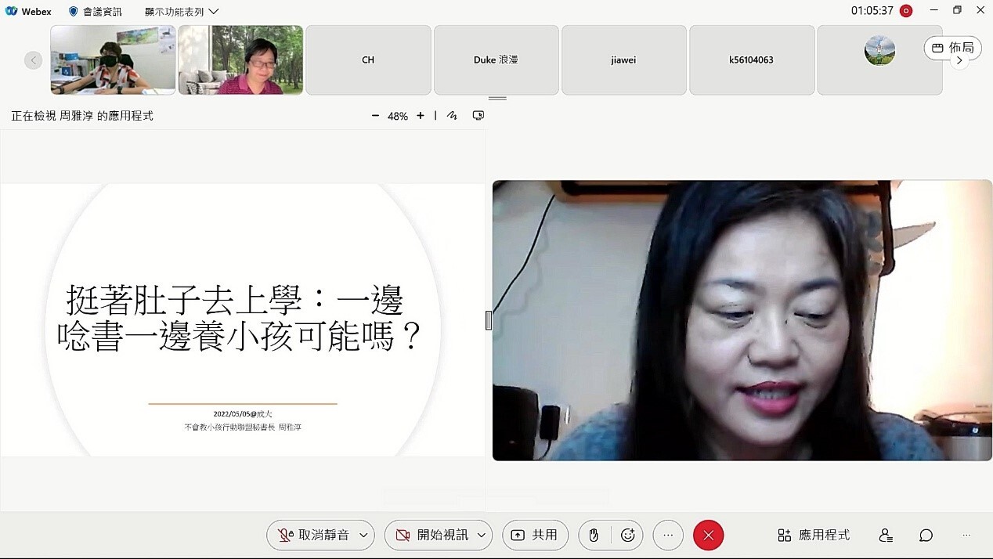Expand 顯示功能表列 menu bar dropdown
This screenshot has width=993, height=559.
(182, 12)
